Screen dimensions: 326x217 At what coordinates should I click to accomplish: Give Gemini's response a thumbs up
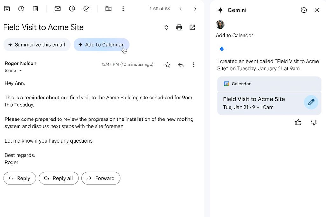(298, 122)
